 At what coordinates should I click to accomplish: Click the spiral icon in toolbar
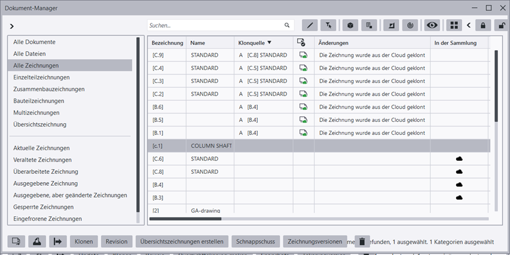[x=410, y=26]
